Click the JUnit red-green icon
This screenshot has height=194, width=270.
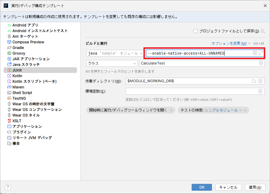[x=9, y=70]
